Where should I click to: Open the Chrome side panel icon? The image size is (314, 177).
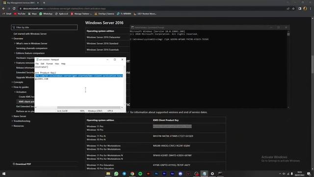(x=300, y=9)
